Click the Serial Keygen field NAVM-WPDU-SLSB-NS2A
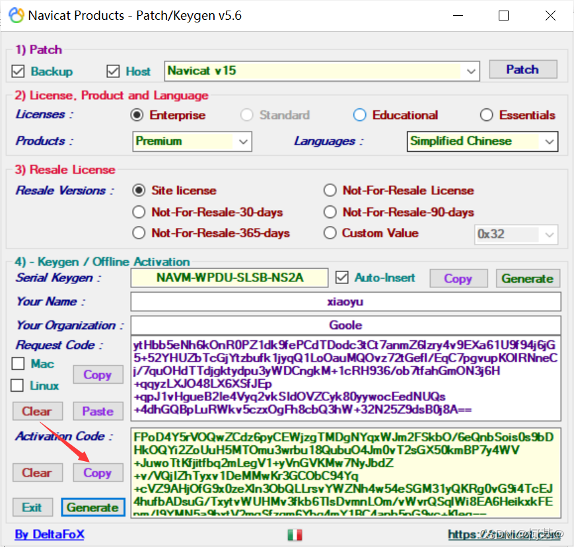Screen dimensions: 574x547 coord(229,277)
